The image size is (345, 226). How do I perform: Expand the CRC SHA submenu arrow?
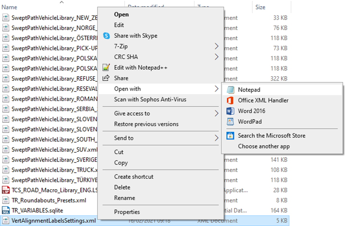point(216,57)
